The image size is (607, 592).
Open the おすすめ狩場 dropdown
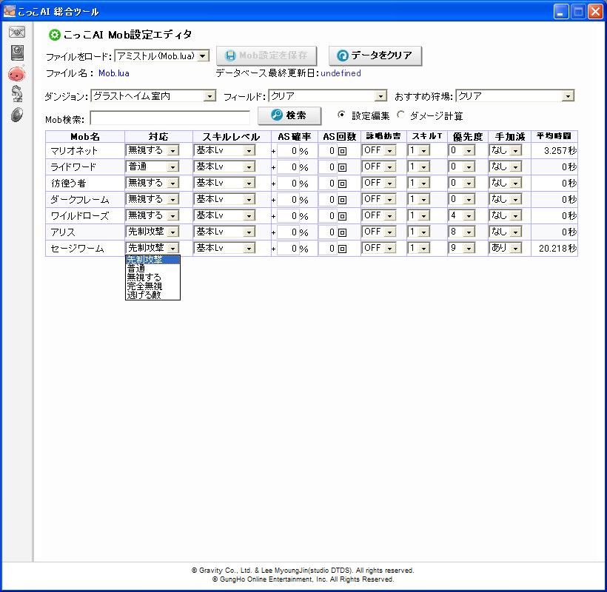tap(514, 96)
